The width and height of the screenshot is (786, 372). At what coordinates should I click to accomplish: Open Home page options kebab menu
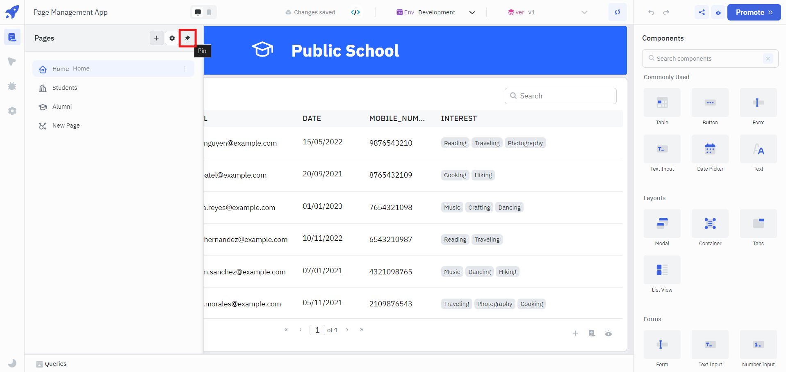pos(185,69)
